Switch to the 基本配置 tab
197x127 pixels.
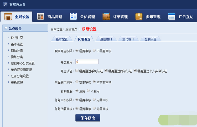[62, 39]
